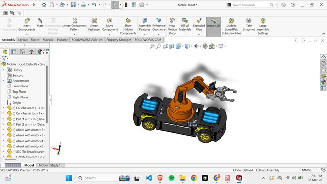The image size is (327, 184).
Task: Open the FeatureManager design tree tab
Action: [5, 52]
